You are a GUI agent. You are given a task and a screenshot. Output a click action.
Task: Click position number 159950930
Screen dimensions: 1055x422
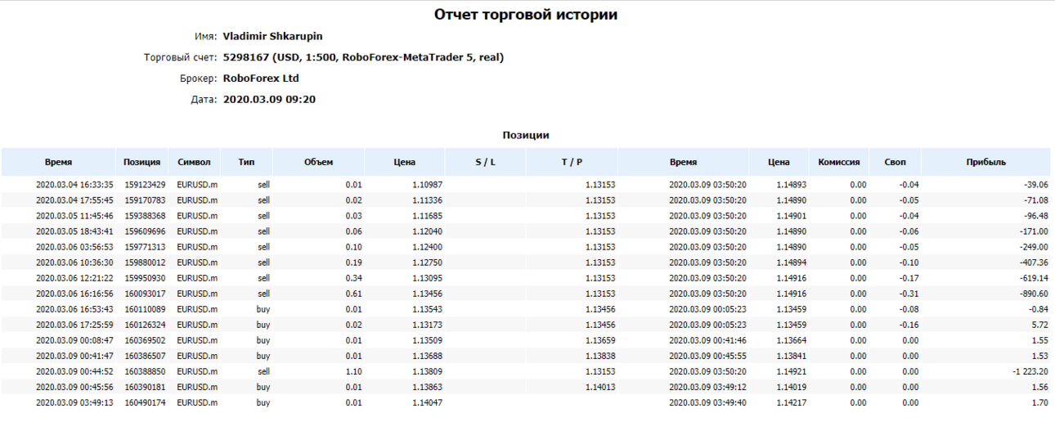(x=145, y=278)
